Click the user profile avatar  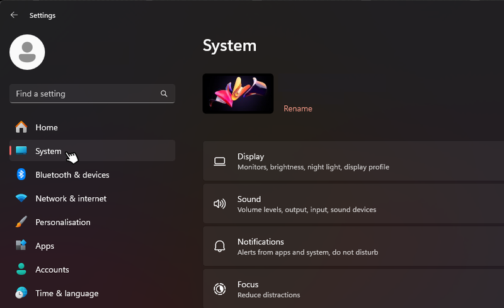pyautogui.click(x=27, y=52)
